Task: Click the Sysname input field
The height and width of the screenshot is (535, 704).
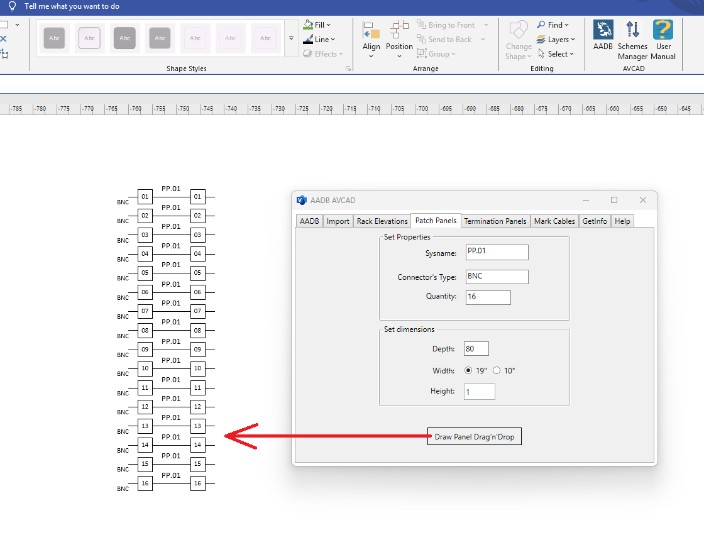Action: click(x=497, y=252)
